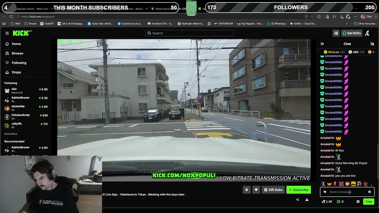Image resolution: width=379 pixels, height=213 pixels.
Task: Open ChickenAndy channel in Following list
Action: pyautogui.click(x=26, y=117)
